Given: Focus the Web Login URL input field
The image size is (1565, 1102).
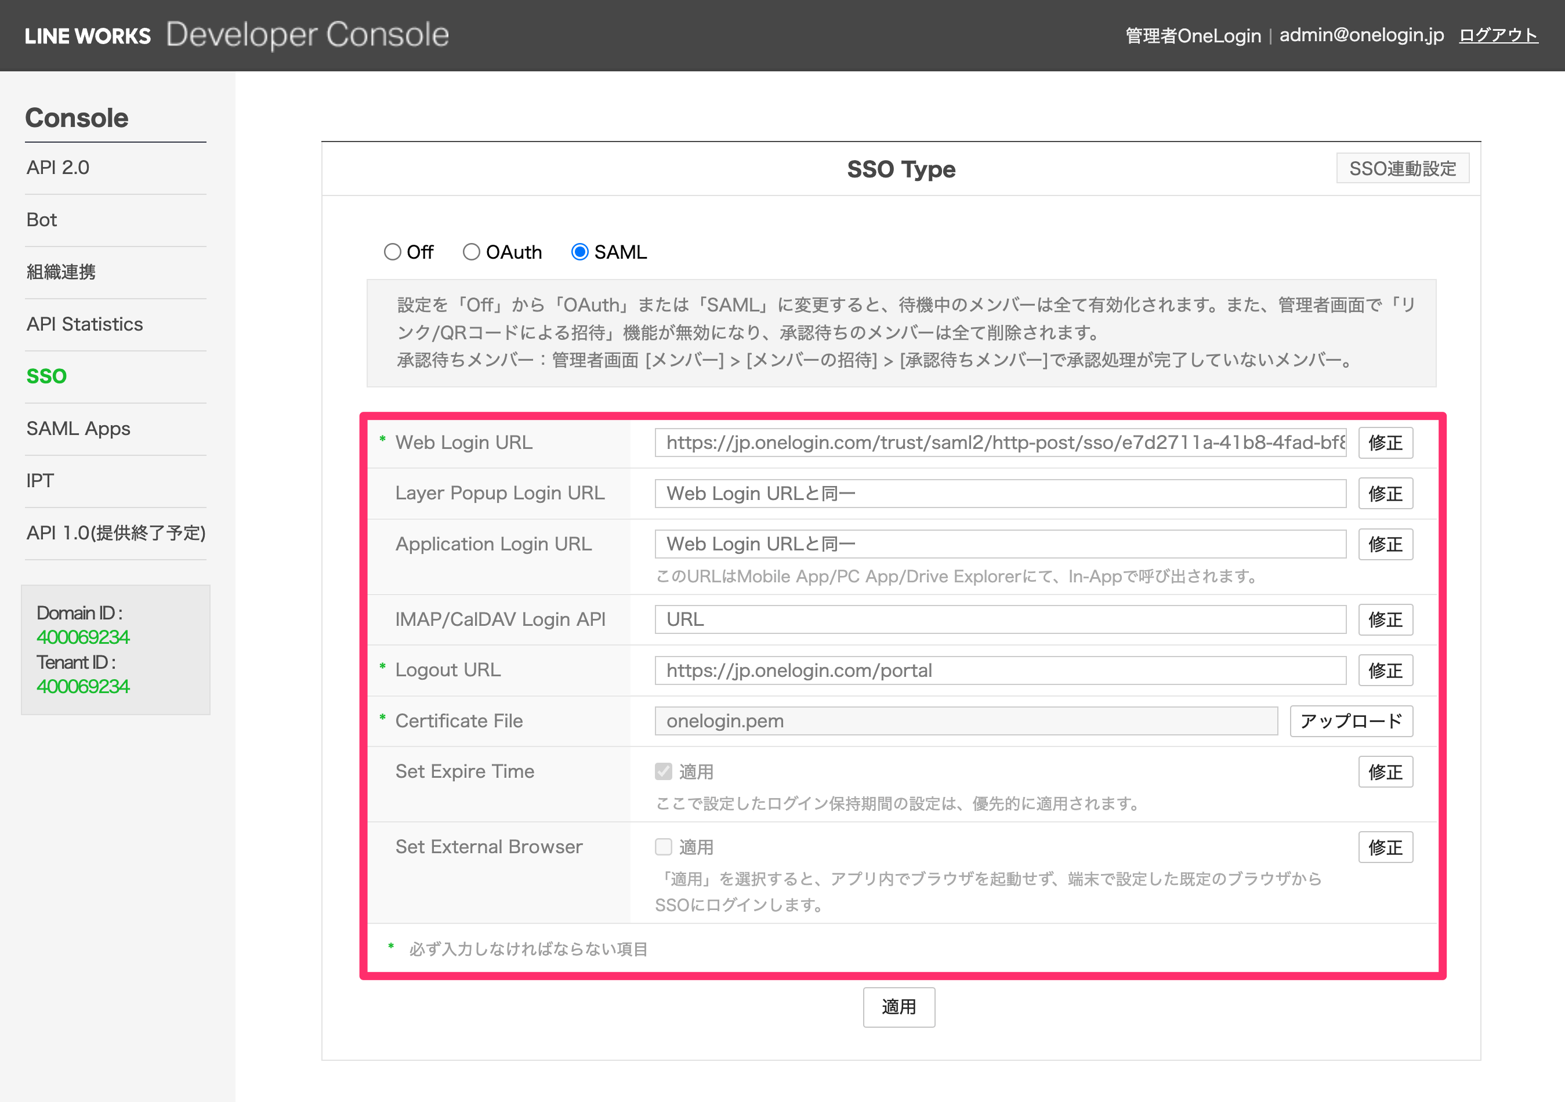Looking at the screenshot, I should tap(1000, 443).
